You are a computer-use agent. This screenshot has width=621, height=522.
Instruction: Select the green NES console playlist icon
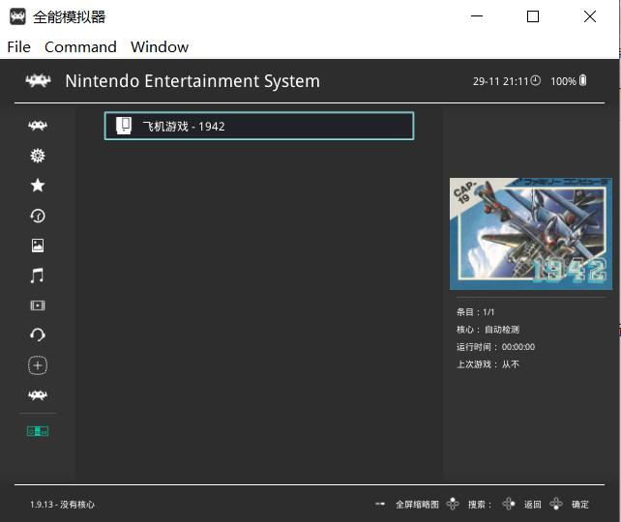(x=38, y=431)
